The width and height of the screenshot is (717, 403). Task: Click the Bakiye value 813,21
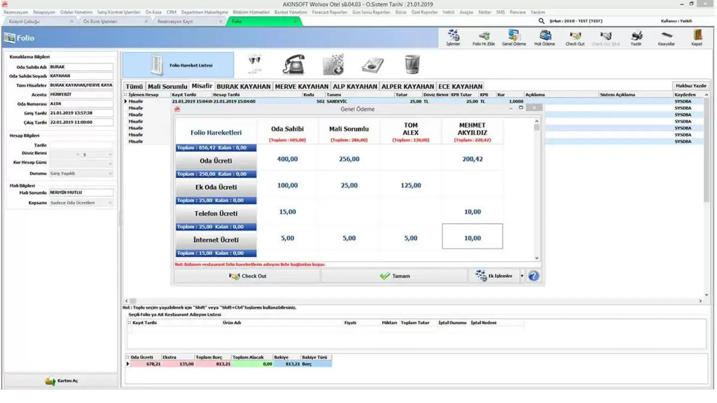(x=287, y=364)
